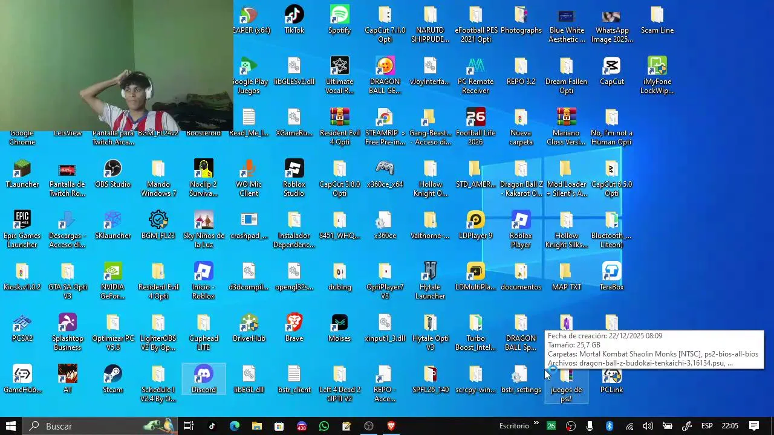This screenshot has width=774, height=435.
Task: Click the Buscar taskbar search box
Action: 100,426
